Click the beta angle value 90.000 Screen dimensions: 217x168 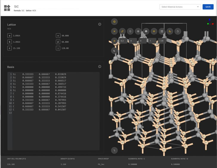click(65, 42)
